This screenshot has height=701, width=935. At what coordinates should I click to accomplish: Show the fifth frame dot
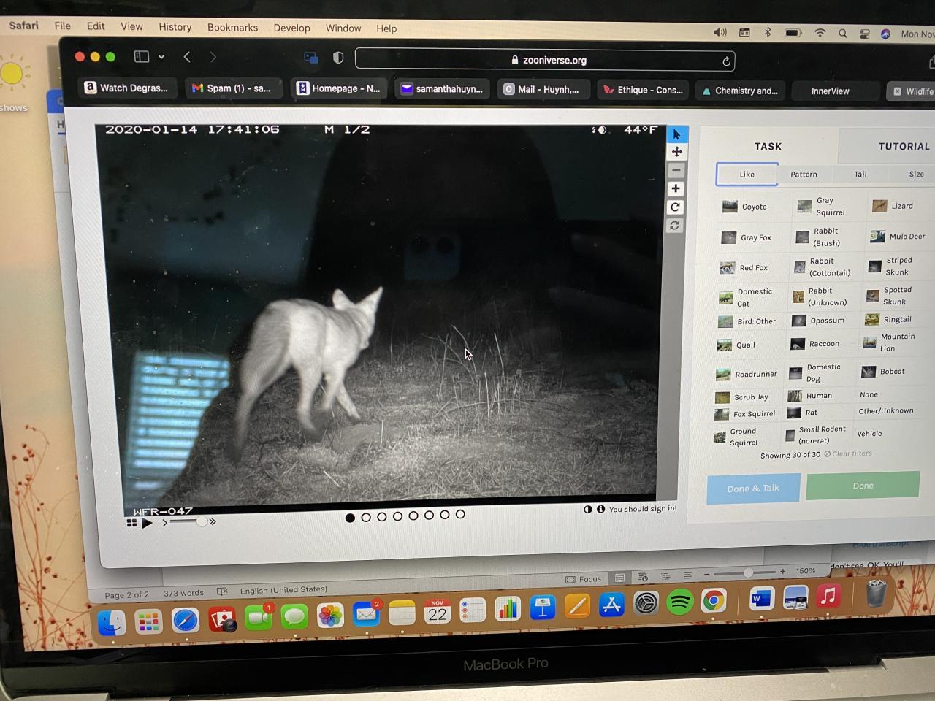point(413,516)
